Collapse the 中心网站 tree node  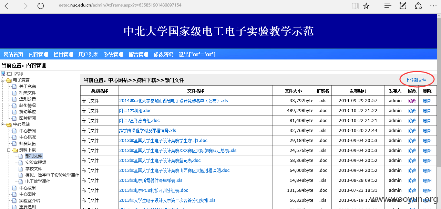(x=3, y=124)
